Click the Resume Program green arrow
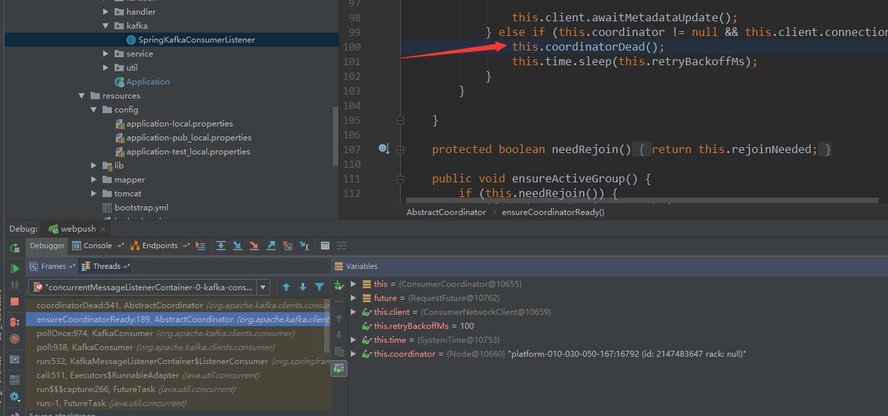 point(15,267)
